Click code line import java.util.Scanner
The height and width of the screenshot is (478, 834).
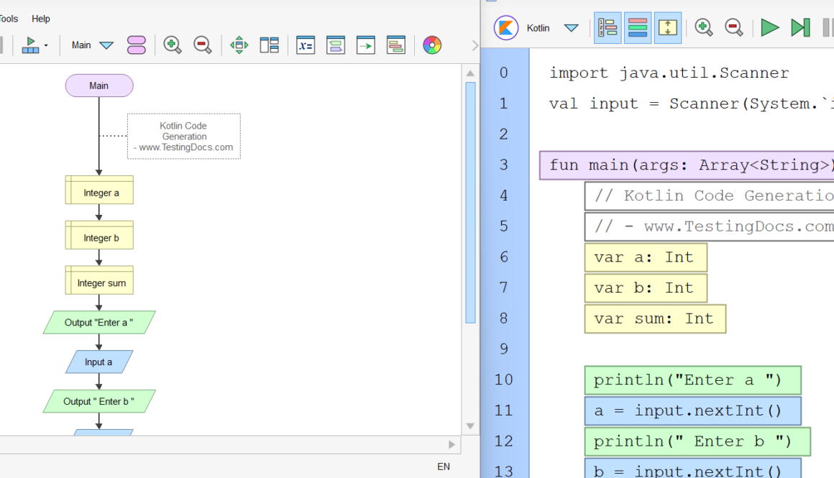[669, 73]
